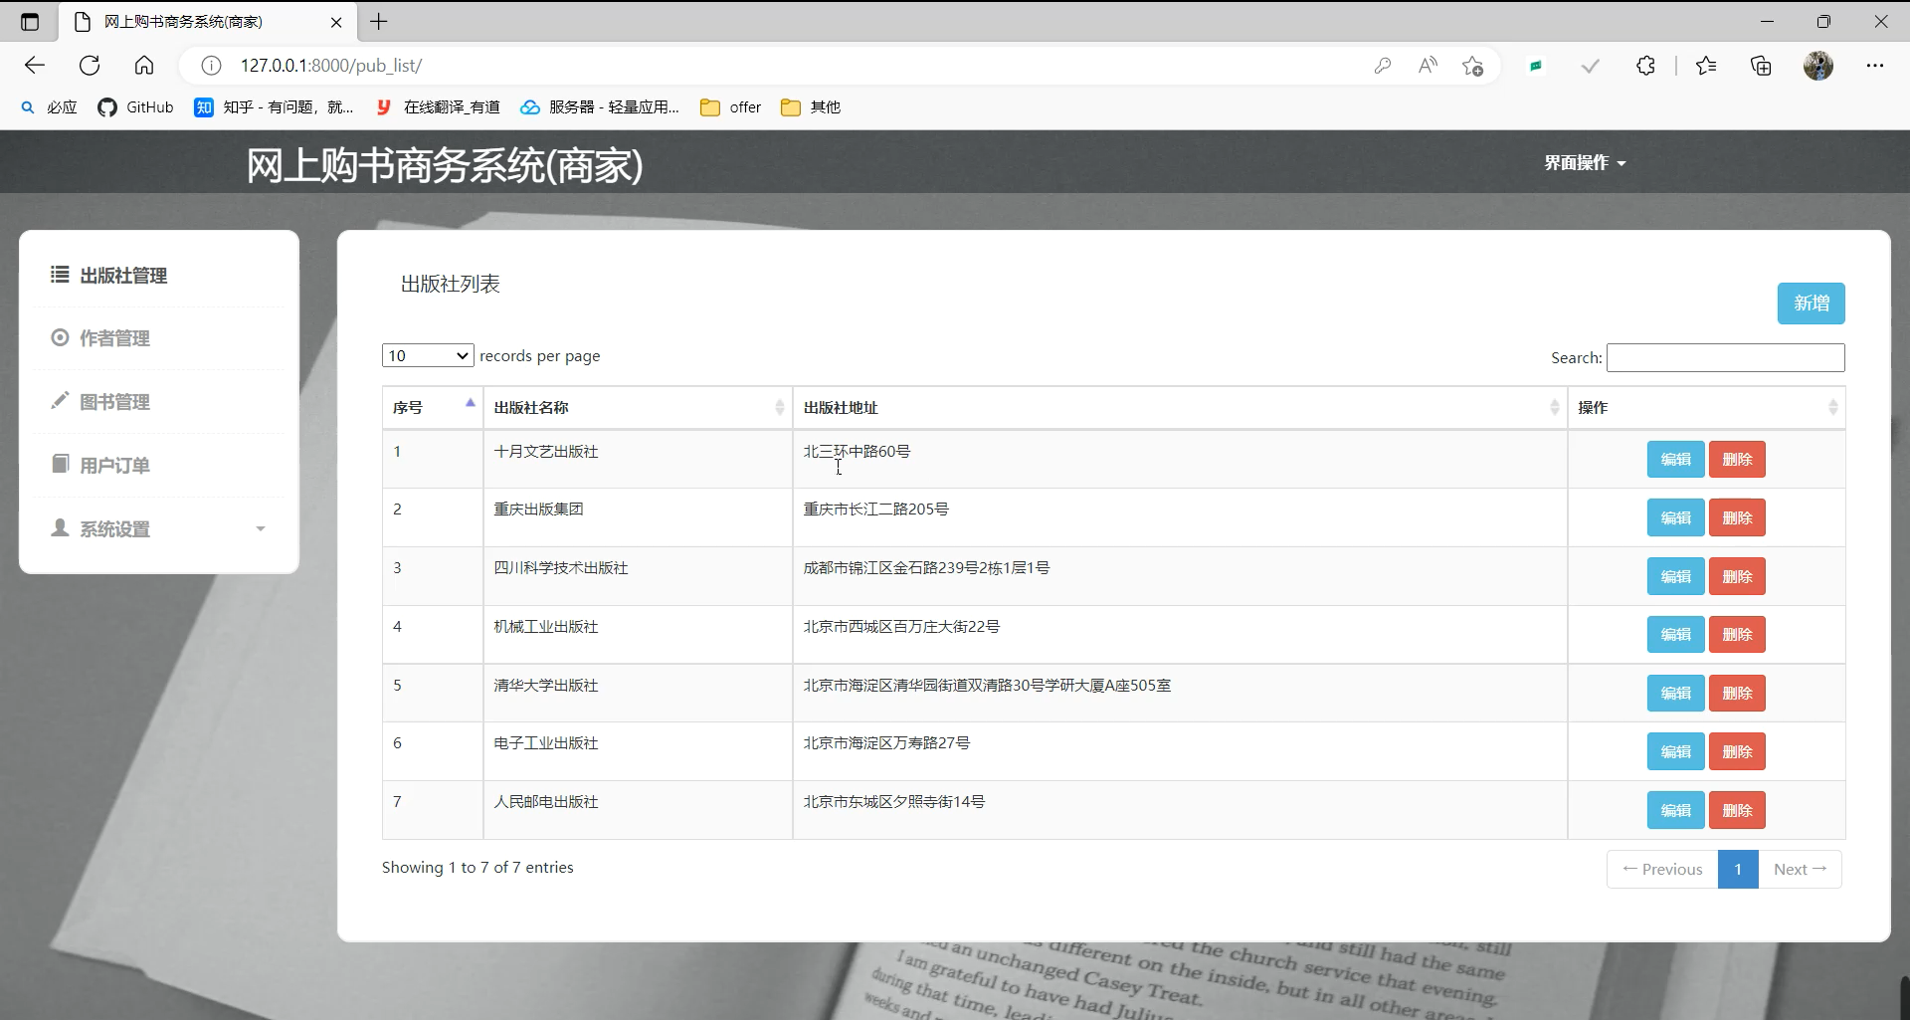Image resolution: width=1910 pixels, height=1020 pixels.
Task: Open the 其他 bookmarks folder
Action: click(811, 107)
